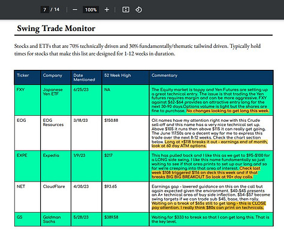
Task: Click the $150.88 price cell
Action: click(125, 133)
